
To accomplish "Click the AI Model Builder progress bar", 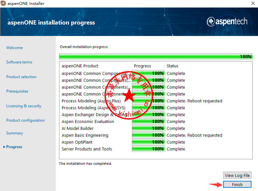I will pos(148,128).
